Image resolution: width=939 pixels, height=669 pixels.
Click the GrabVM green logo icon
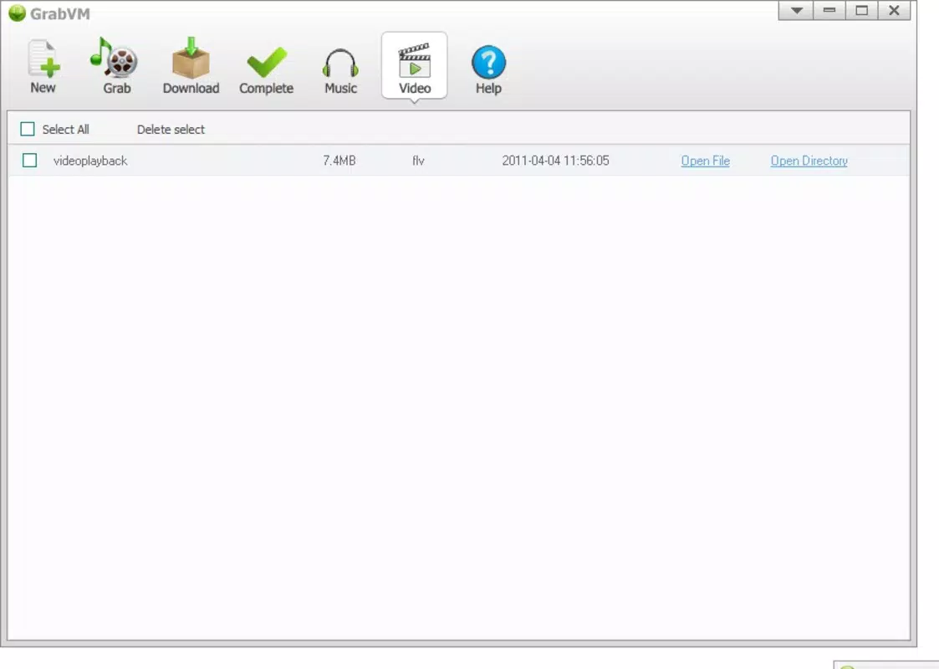point(18,13)
